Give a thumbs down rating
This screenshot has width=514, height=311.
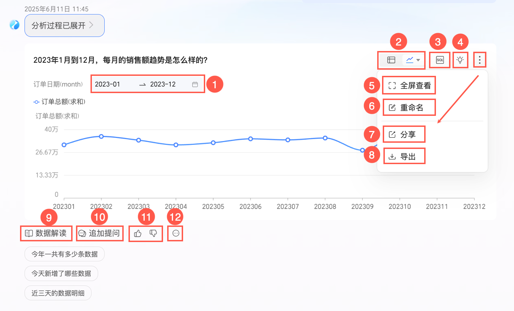(x=153, y=233)
